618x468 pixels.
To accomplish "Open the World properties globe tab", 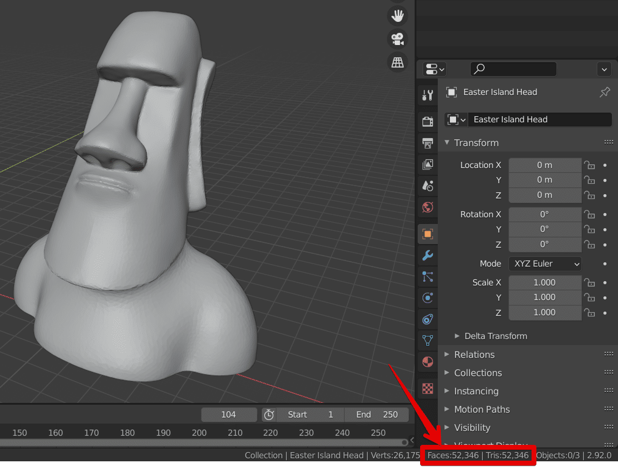I will coord(427,207).
